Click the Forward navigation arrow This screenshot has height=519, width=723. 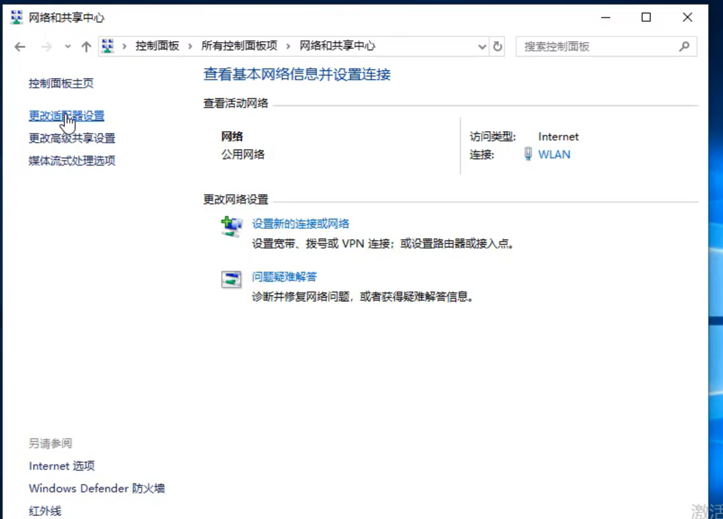tap(46, 47)
